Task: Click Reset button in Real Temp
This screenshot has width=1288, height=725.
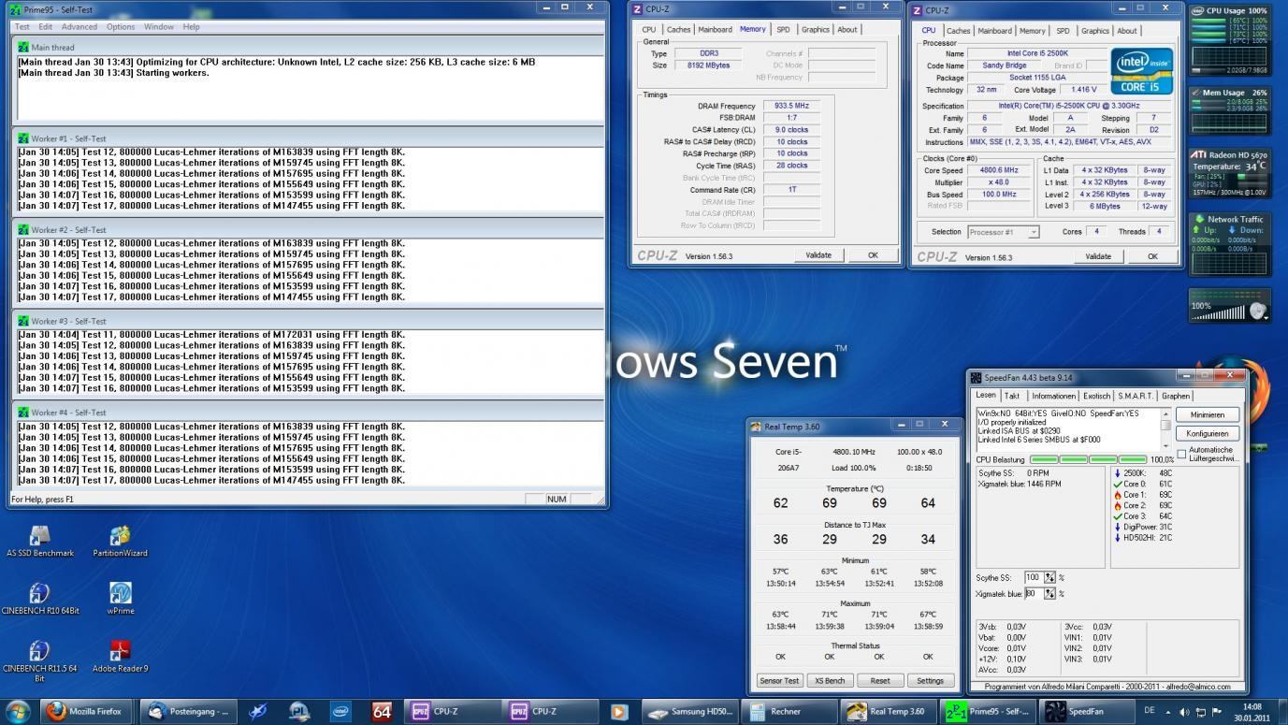Action: [879, 681]
